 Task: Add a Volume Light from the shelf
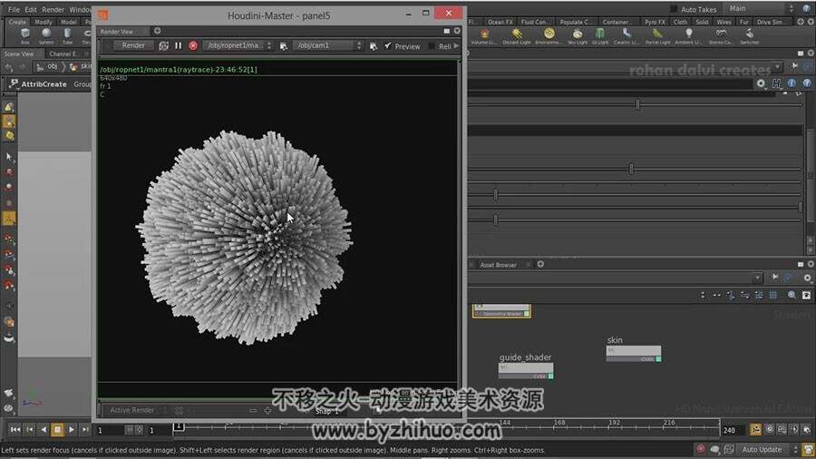[x=483, y=36]
